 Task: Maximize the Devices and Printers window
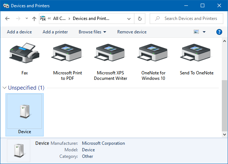(x=203, y=6)
